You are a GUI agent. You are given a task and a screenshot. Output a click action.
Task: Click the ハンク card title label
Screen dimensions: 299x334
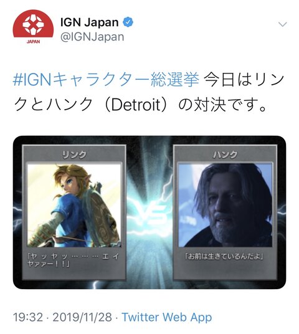[x=225, y=154]
